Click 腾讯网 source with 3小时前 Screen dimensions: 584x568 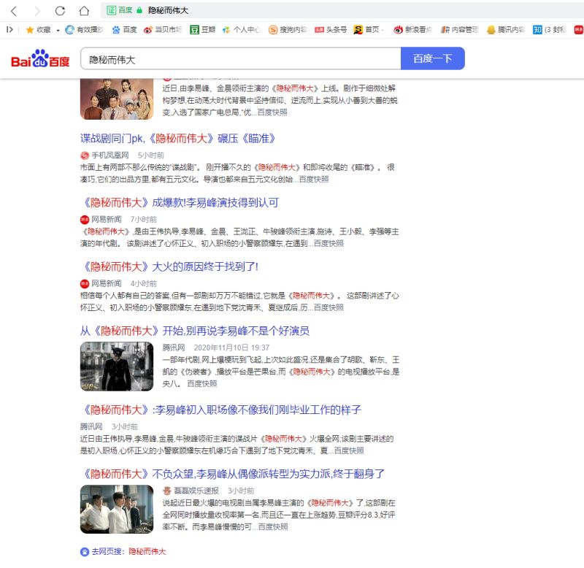click(x=91, y=426)
